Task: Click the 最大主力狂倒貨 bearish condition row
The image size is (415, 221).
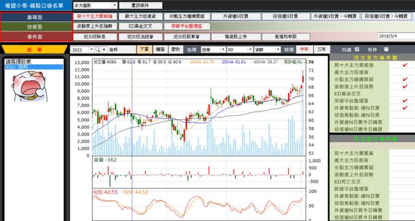Action: [x=372, y=160]
